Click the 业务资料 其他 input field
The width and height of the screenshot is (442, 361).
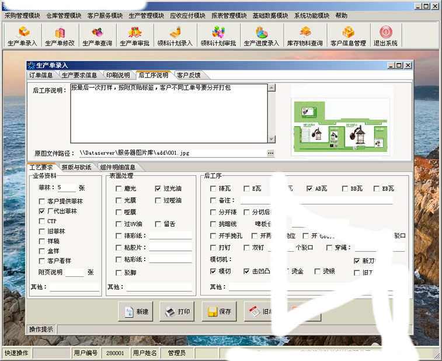[74, 287]
